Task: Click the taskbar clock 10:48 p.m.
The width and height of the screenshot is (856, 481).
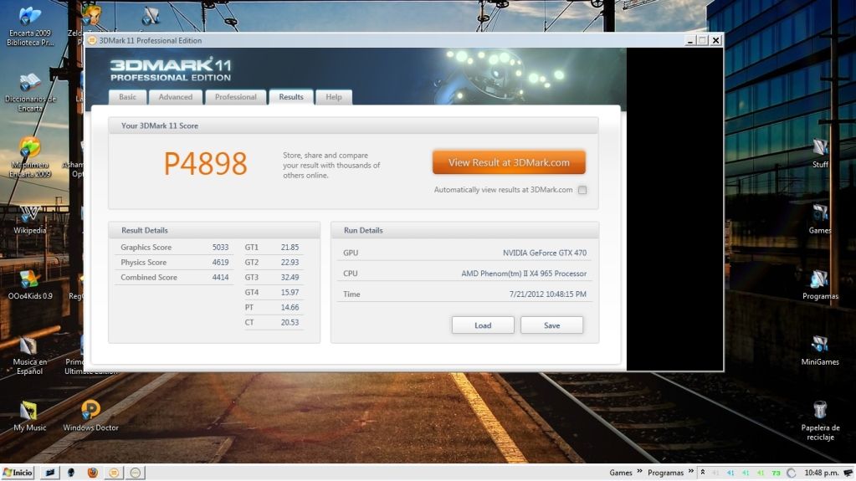Action: pos(821,473)
